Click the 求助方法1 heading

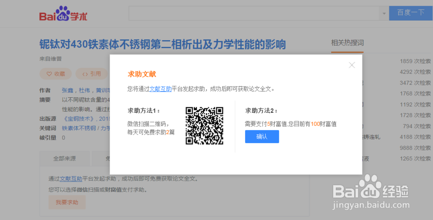144,111
